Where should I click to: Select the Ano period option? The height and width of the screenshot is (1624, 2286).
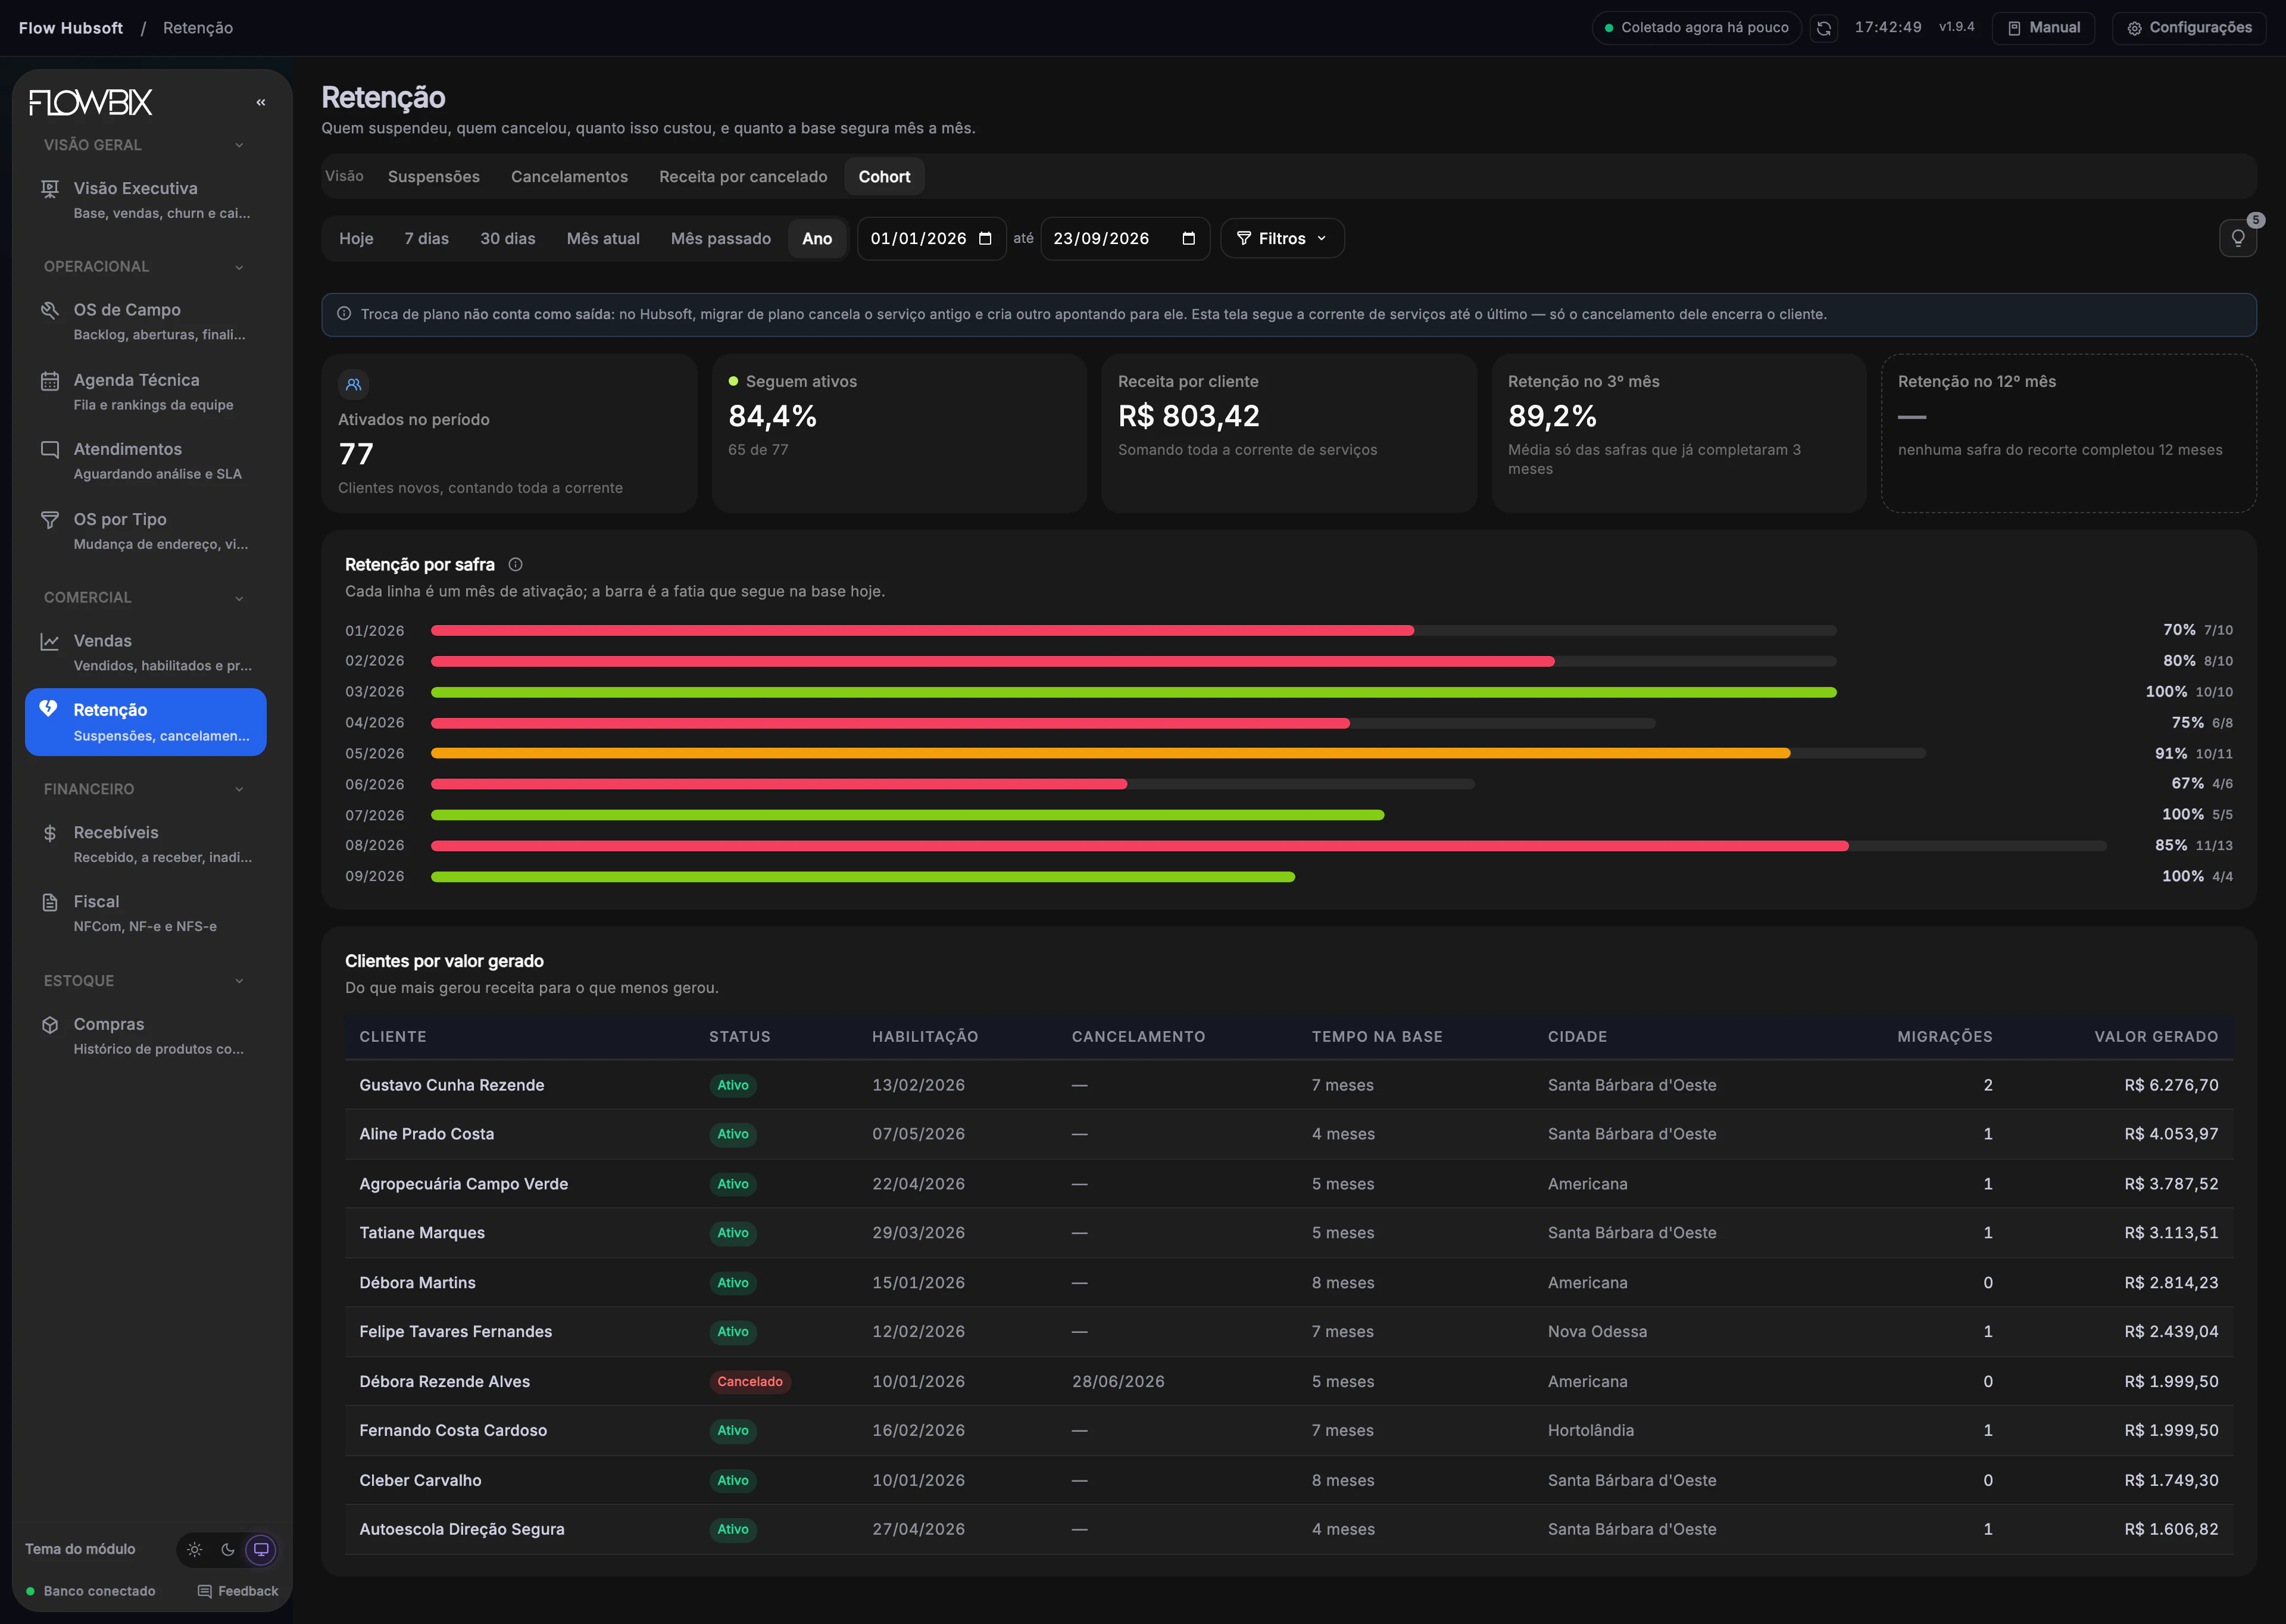[817, 238]
